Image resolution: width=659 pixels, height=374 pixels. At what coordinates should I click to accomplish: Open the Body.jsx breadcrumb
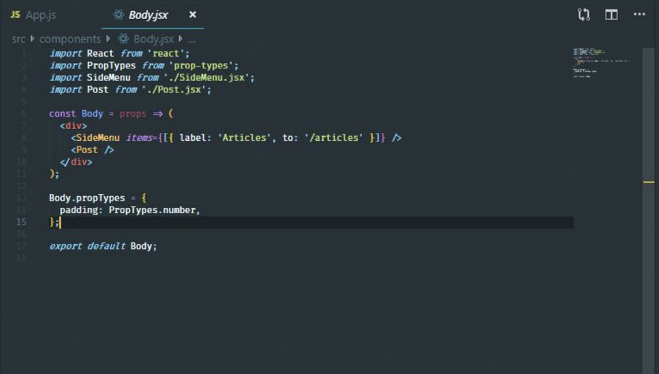(154, 39)
